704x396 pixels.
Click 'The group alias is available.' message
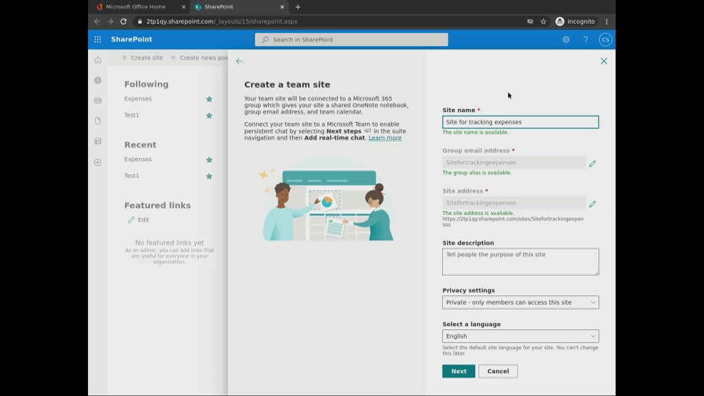[477, 173]
